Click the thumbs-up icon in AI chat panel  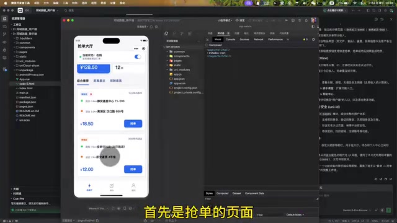tap(376, 179)
